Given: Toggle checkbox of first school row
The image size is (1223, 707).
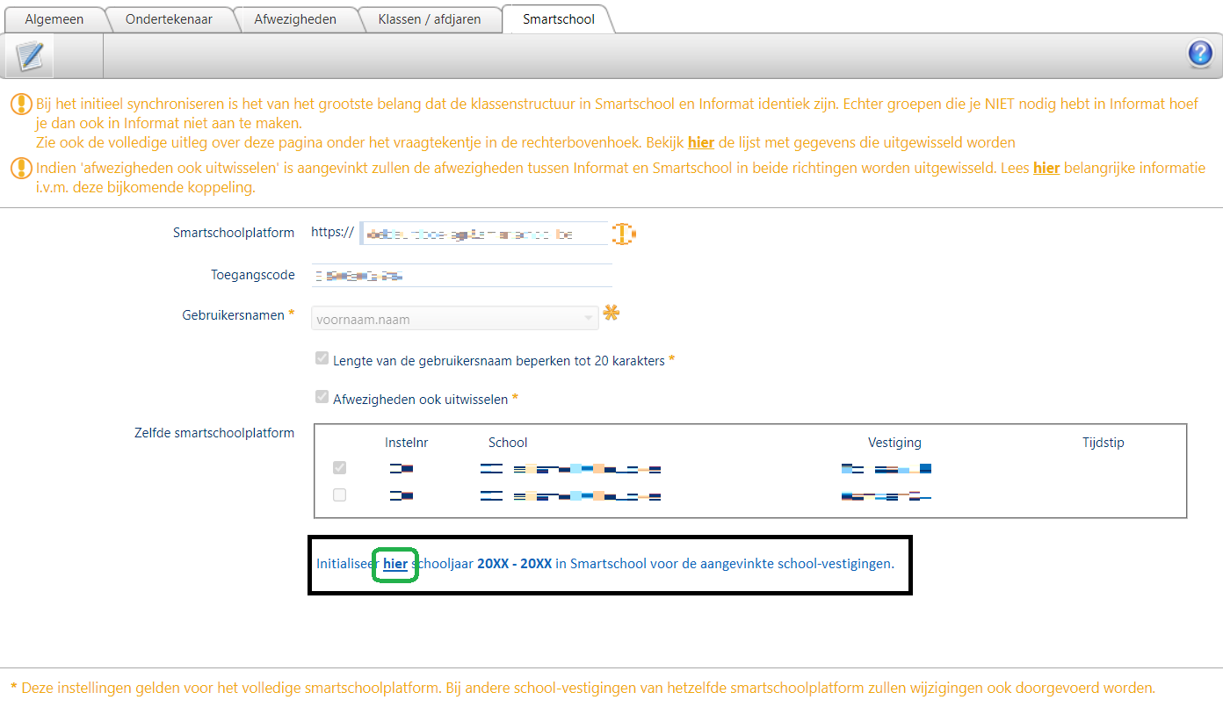Looking at the screenshot, I should pos(339,468).
